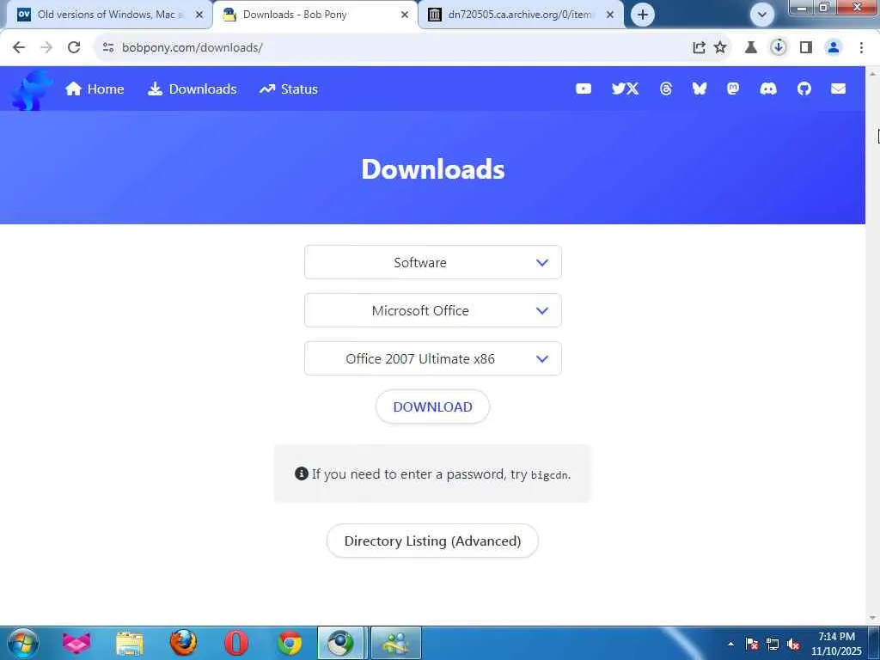Open the Office 2007 Ultimate x86 dropdown
The image size is (880, 660).
click(433, 358)
